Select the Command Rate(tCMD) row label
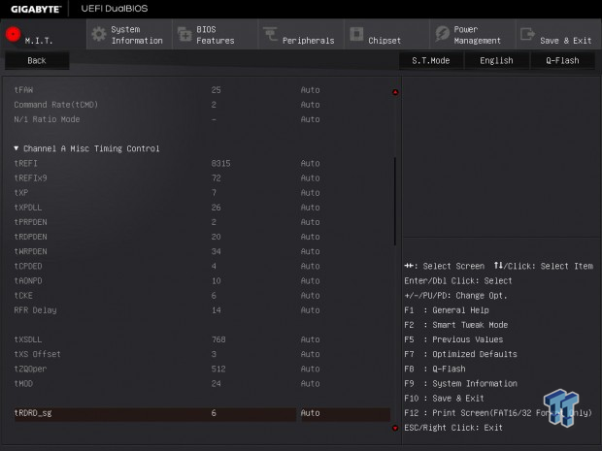The image size is (602, 451). pos(56,105)
